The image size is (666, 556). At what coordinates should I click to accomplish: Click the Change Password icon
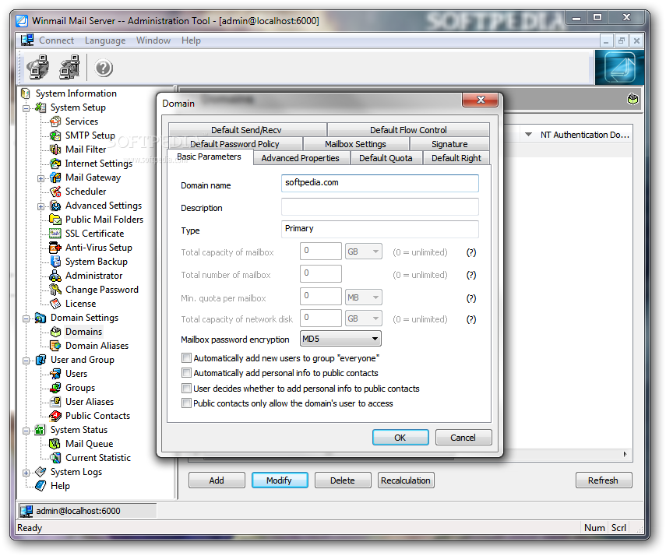(55, 290)
